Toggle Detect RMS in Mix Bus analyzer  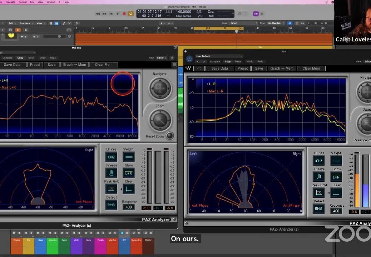click(111, 205)
